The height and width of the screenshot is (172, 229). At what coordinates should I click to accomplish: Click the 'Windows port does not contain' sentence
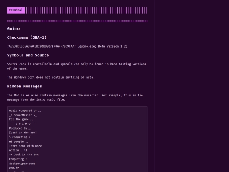[51, 77]
